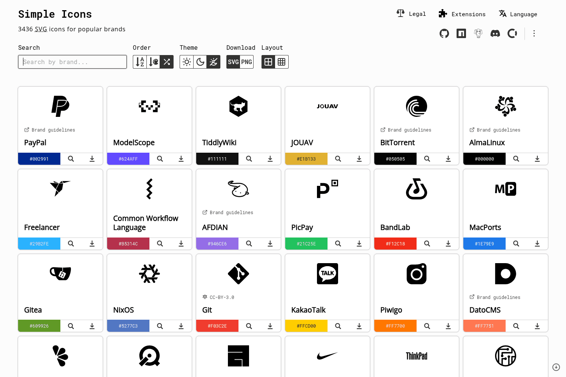Switch to compact grid layout

(282, 62)
